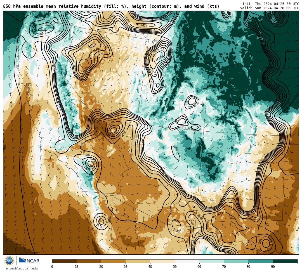Click the 80–90 dark teal colorbar segment
Screen dimensions: 302x272
click(261, 261)
